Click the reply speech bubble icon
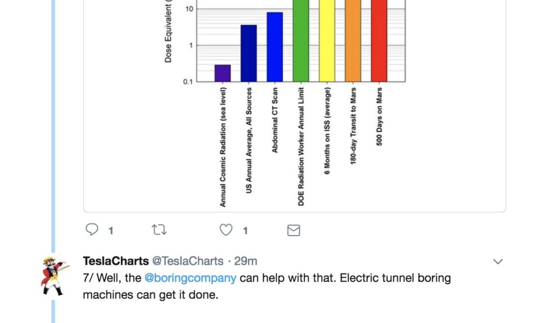538x323 pixels. click(x=92, y=229)
